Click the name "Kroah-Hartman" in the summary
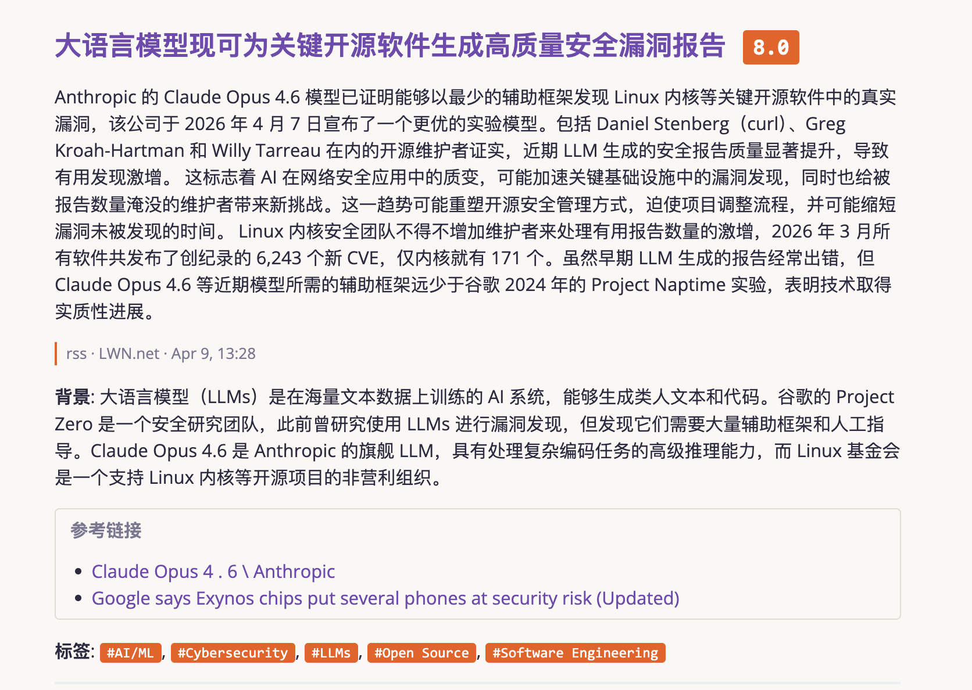The height and width of the screenshot is (690, 972). pyautogui.click(x=120, y=150)
